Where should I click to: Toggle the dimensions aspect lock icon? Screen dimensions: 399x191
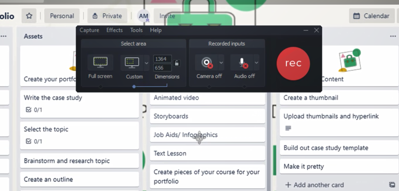(176, 63)
